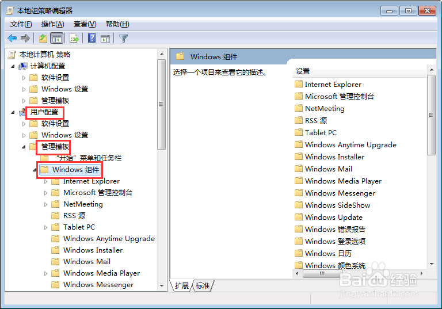Click right list vertical scrollbar thumb

coord(431,115)
